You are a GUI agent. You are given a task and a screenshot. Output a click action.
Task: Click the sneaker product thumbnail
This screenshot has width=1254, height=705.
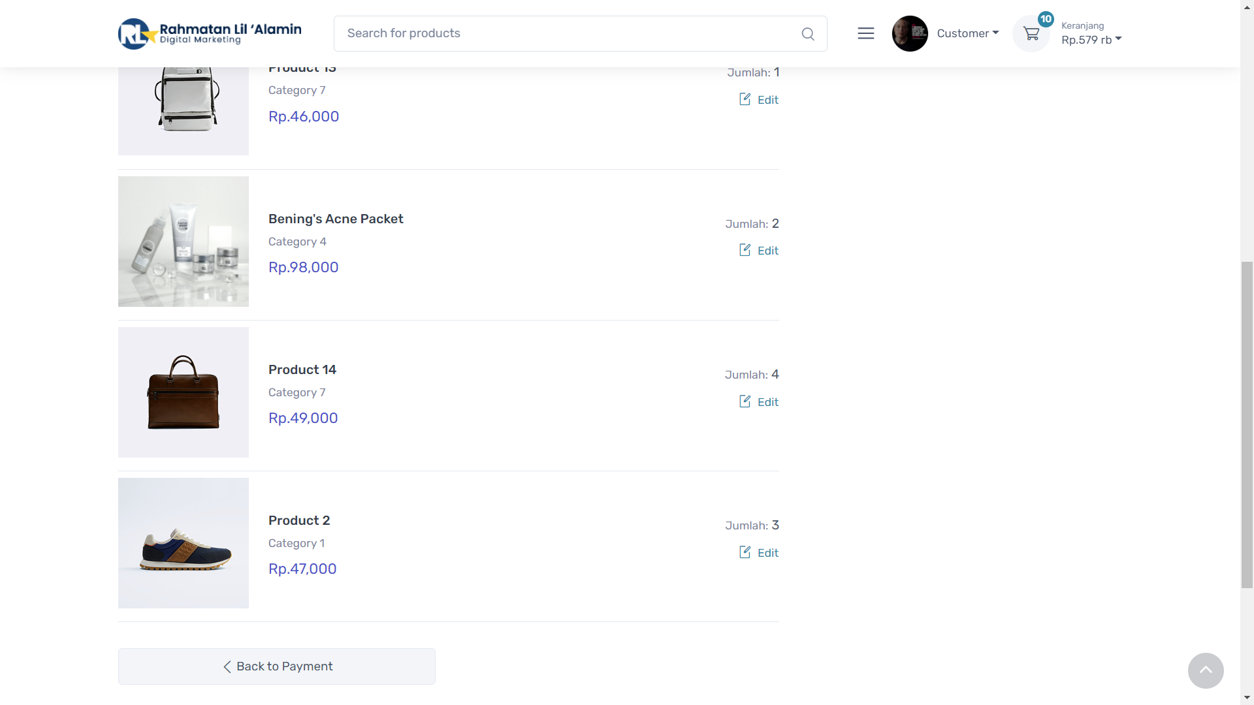click(x=184, y=543)
